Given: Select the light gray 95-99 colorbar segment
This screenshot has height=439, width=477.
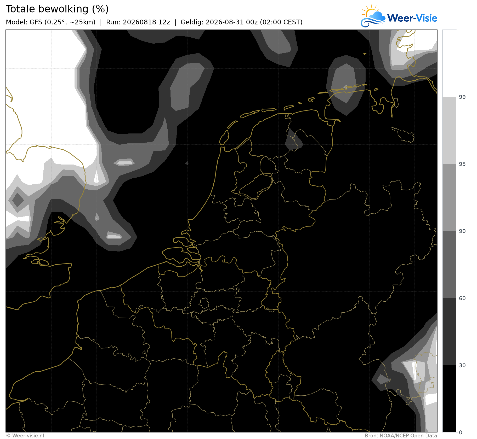Looking at the screenshot, I should pos(449,131).
